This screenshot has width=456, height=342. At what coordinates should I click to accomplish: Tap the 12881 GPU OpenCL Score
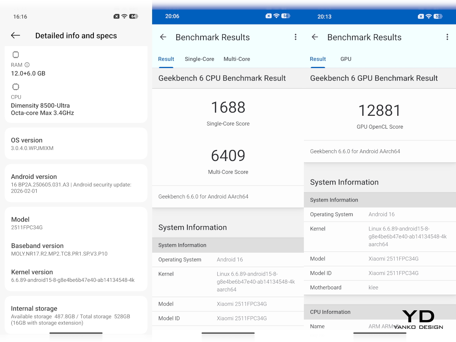coord(380,111)
